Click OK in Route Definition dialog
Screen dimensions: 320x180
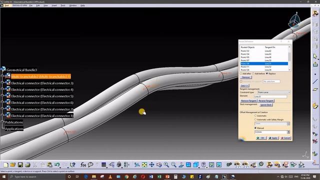261,138
